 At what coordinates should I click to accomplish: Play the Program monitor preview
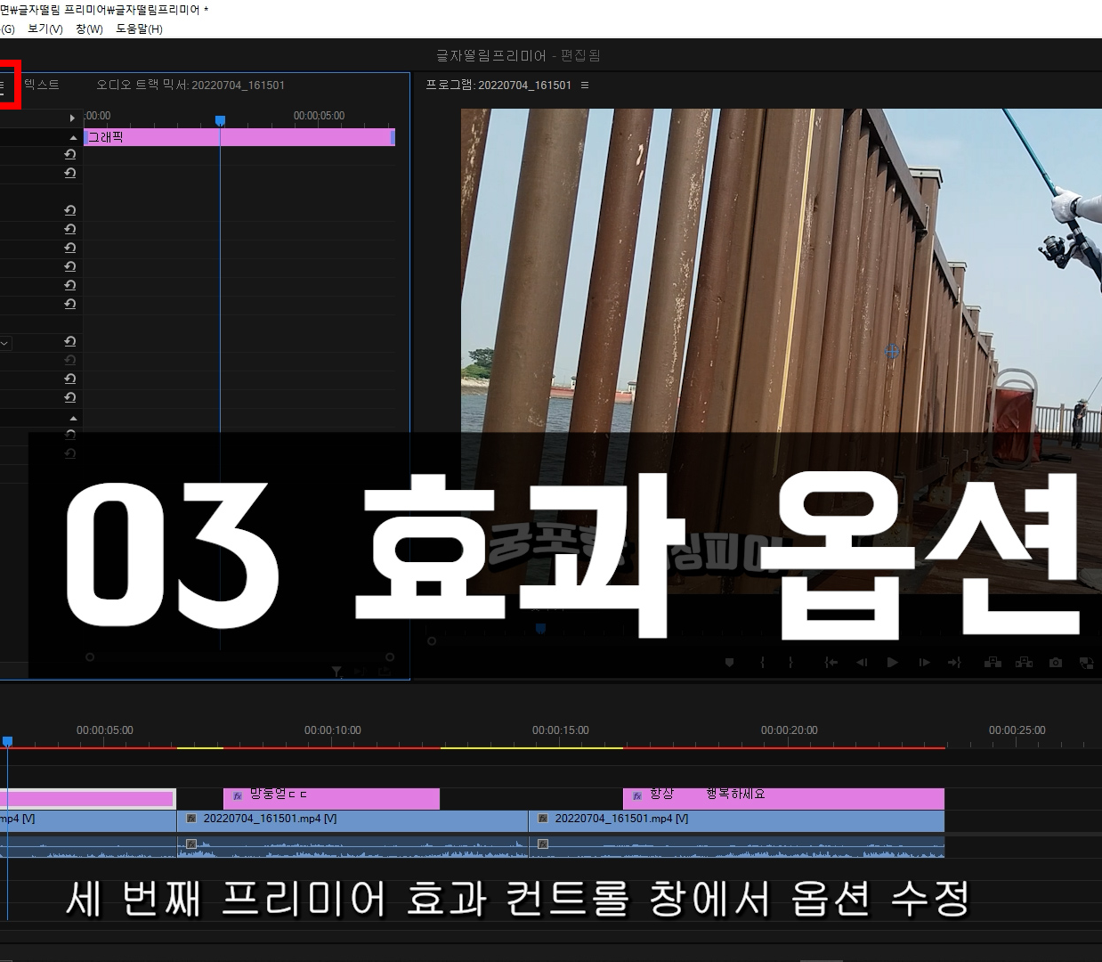click(893, 663)
